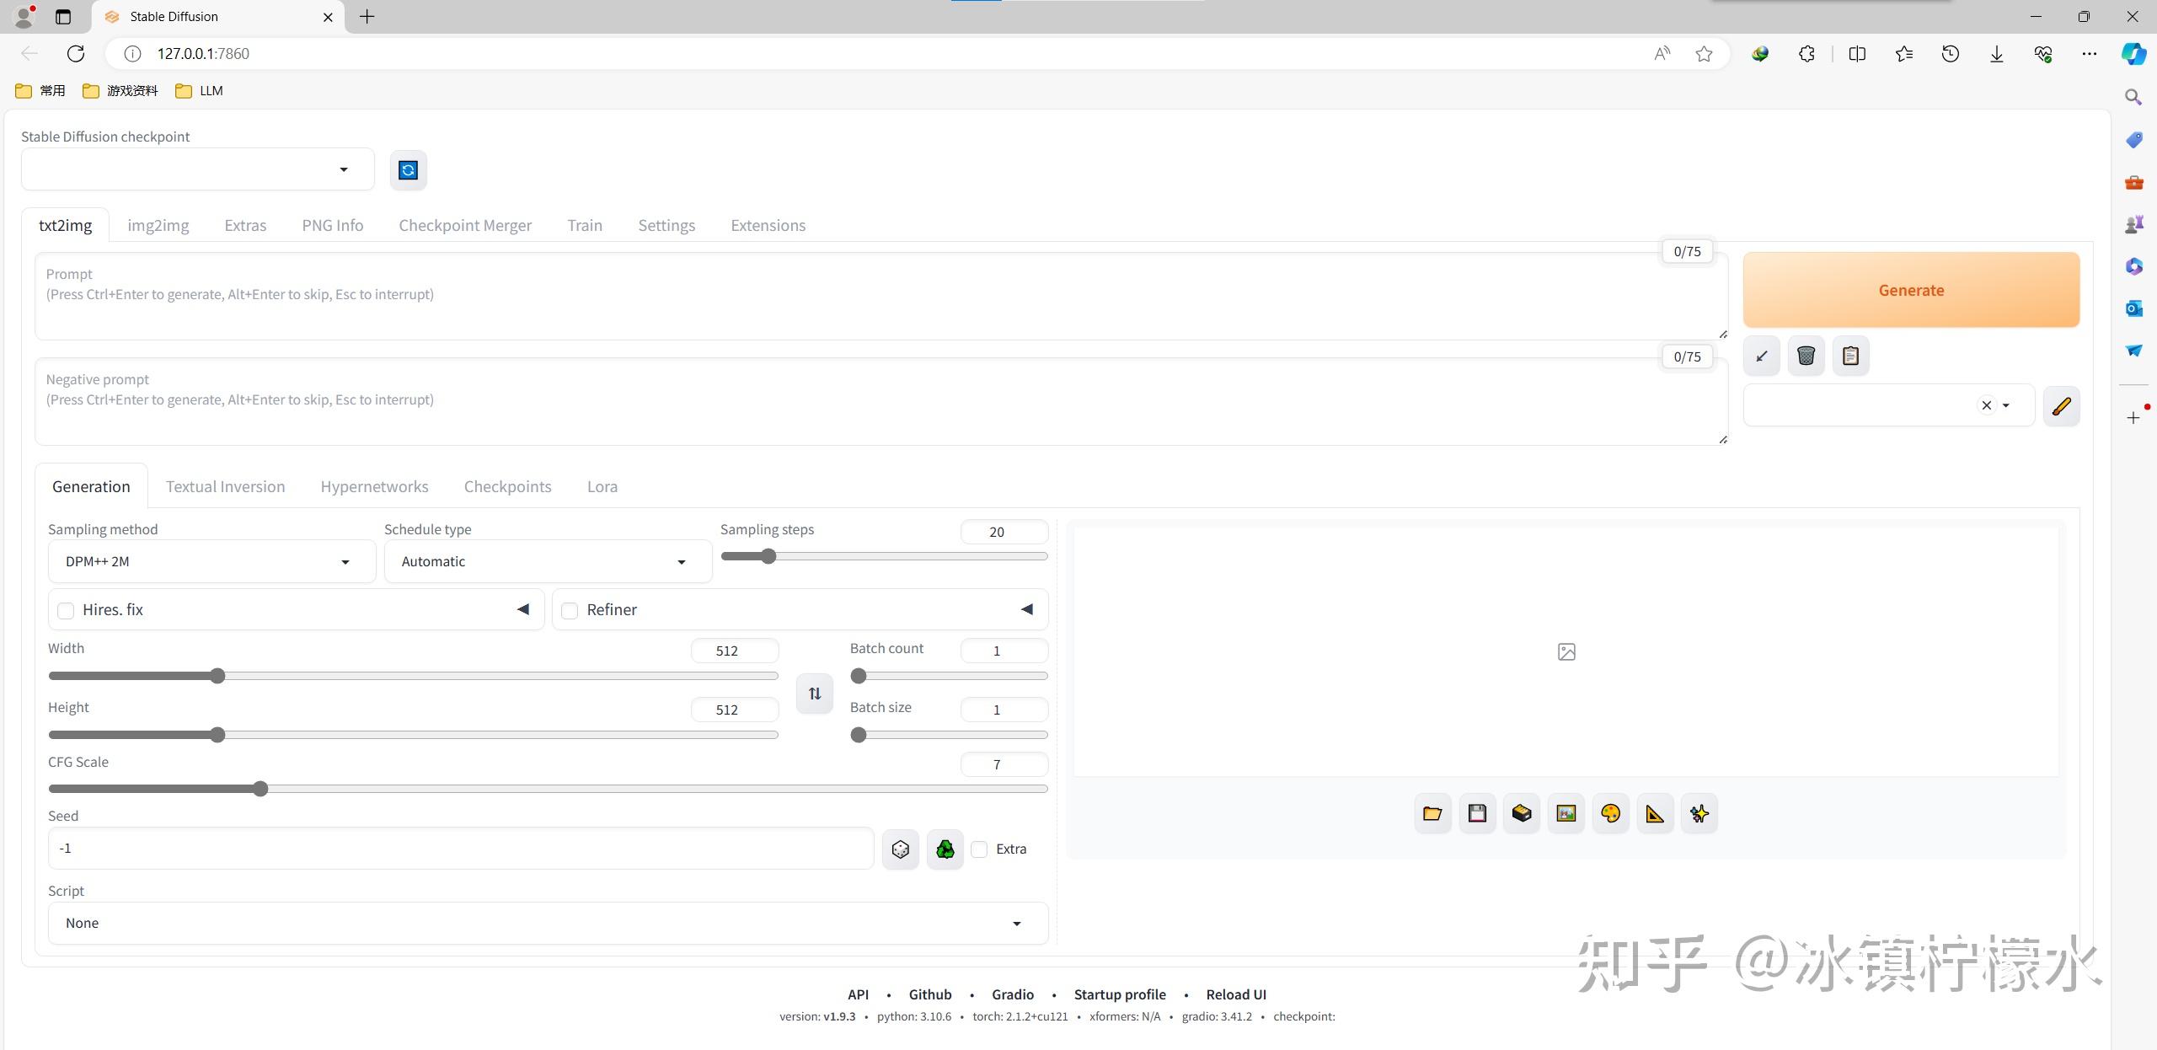2157x1050 pixels.
Task: Swap width and height with arrows icon
Action: click(x=814, y=694)
